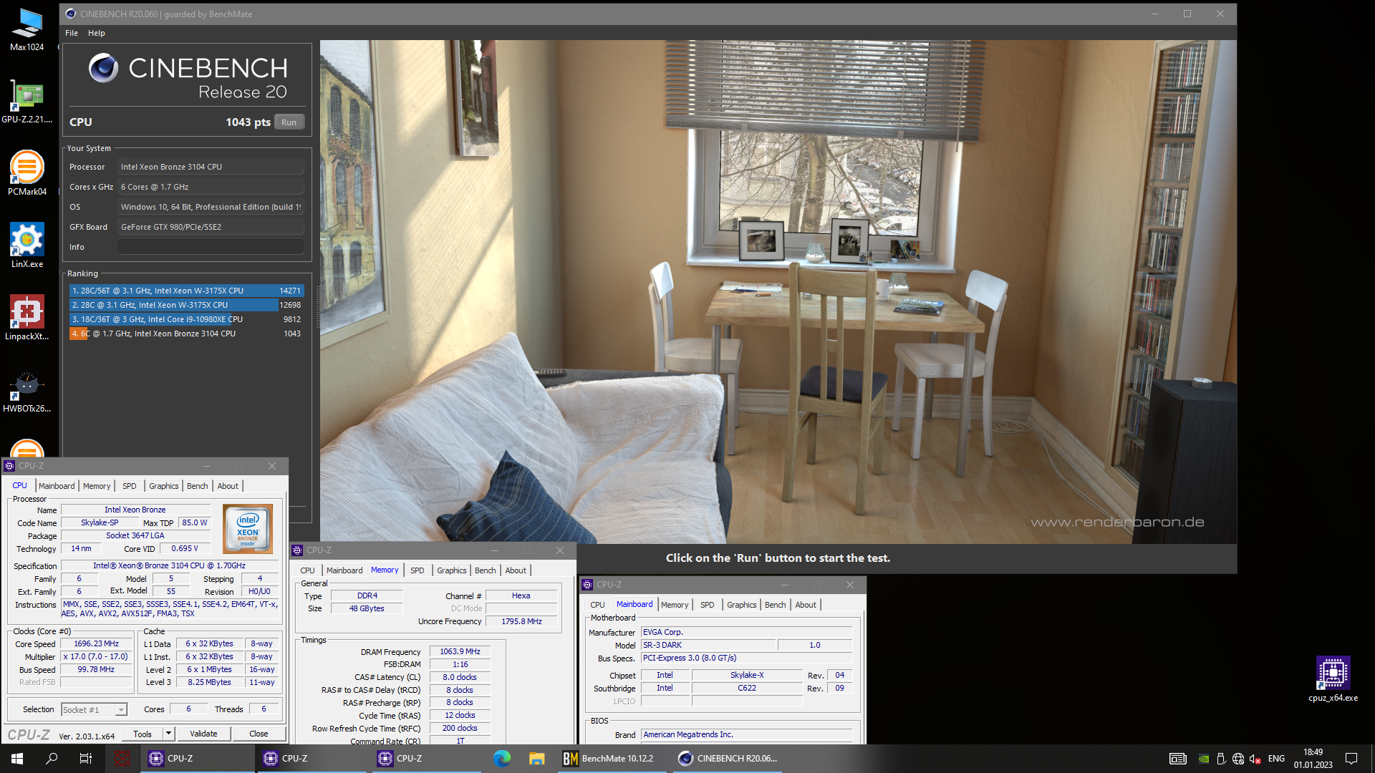The width and height of the screenshot is (1375, 773).
Task: Open the Help menu in Cinebench
Action: (x=97, y=33)
